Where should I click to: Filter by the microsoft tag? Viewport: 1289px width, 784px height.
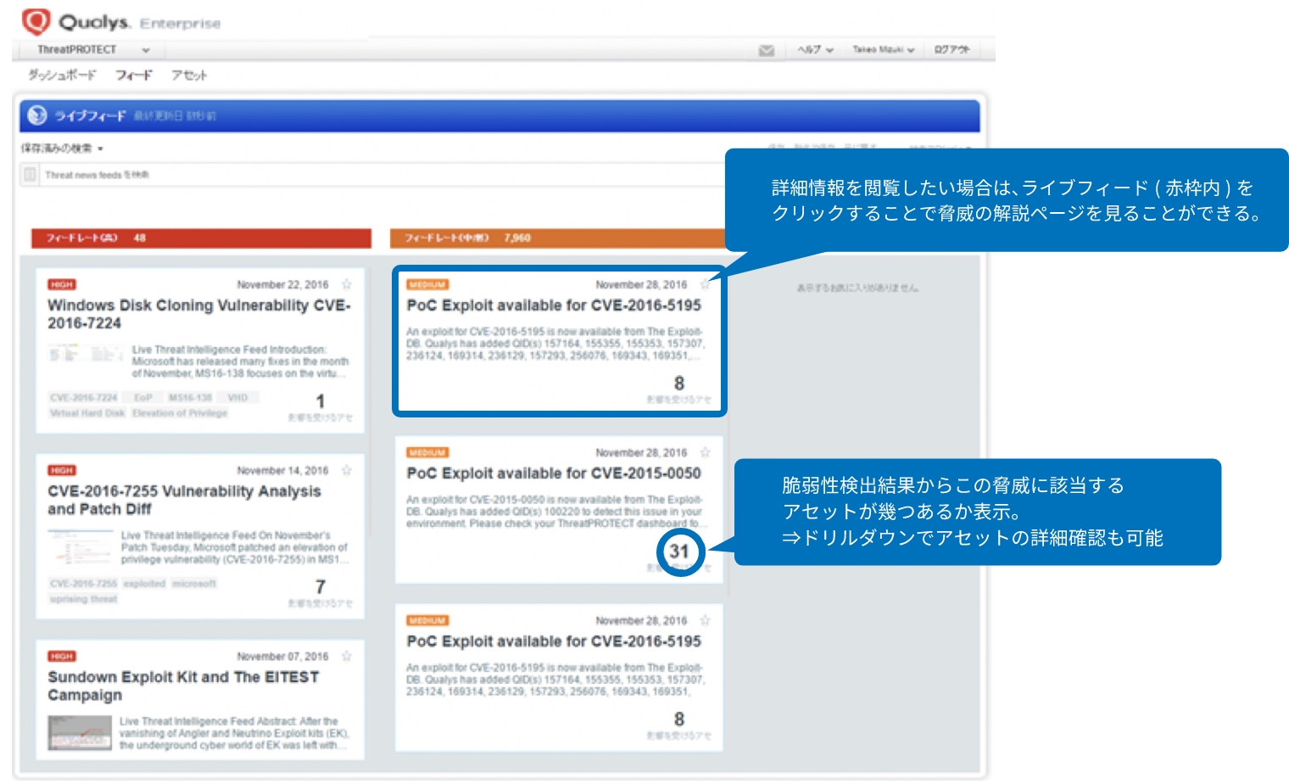point(194,583)
